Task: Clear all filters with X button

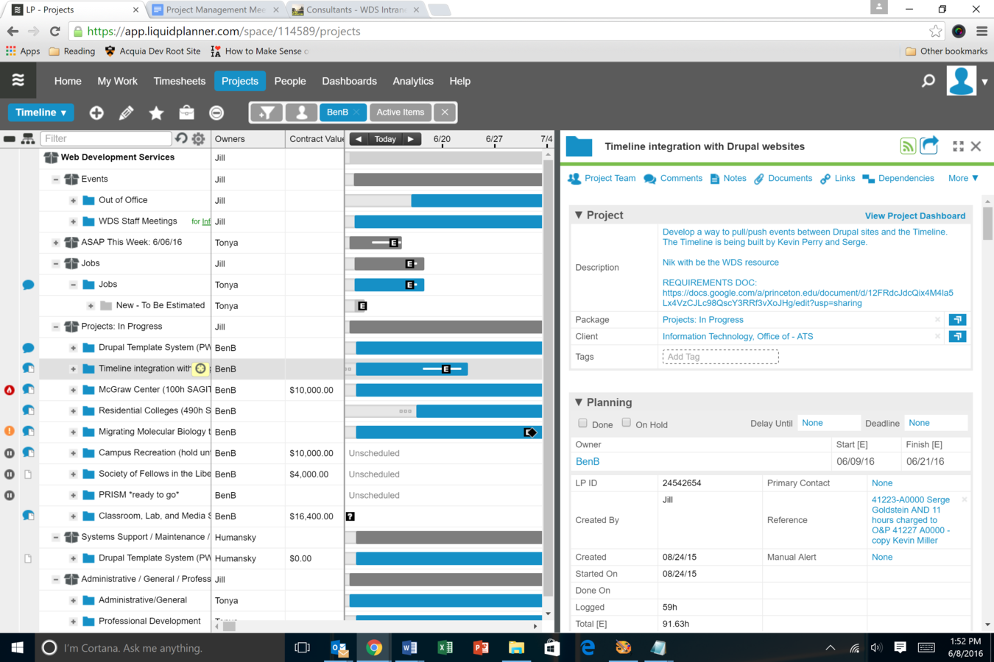Action: click(445, 113)
